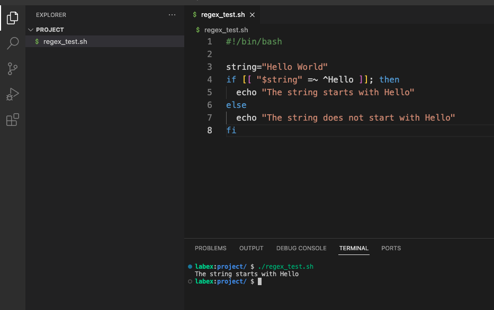Click line number 4 in the gutter
The height and width of the screenshot is (310, 494).
pos(210,79)
